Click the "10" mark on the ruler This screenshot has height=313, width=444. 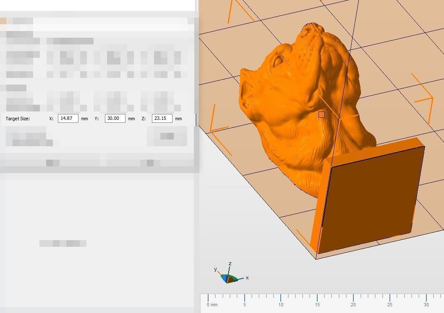(x=281, y=305)
